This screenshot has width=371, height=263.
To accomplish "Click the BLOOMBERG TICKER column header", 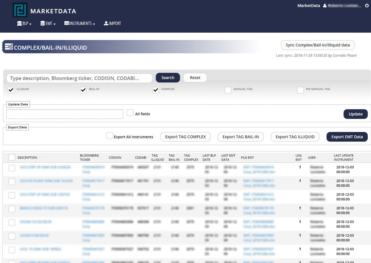I will click(x=89, y=158).
